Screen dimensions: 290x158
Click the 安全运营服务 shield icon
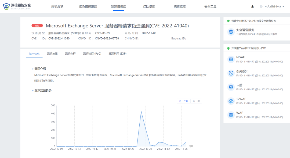pyautogui.click(x=231, y=32)
